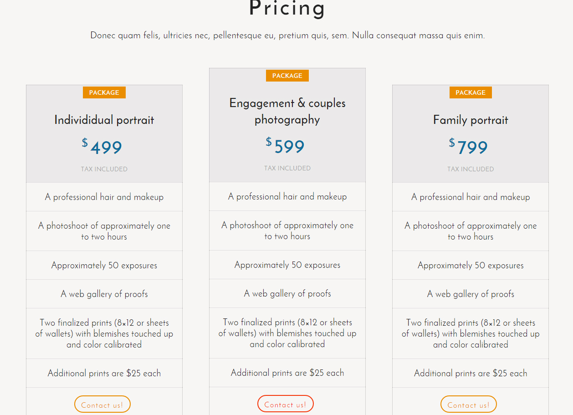Screen dimensions: 573x415
Task: Click TAX INCLUDED under the $799 price
Action: 471,169
